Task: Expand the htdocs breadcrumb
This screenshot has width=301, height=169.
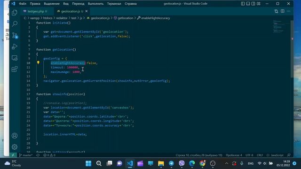Action: click(48, 18)
